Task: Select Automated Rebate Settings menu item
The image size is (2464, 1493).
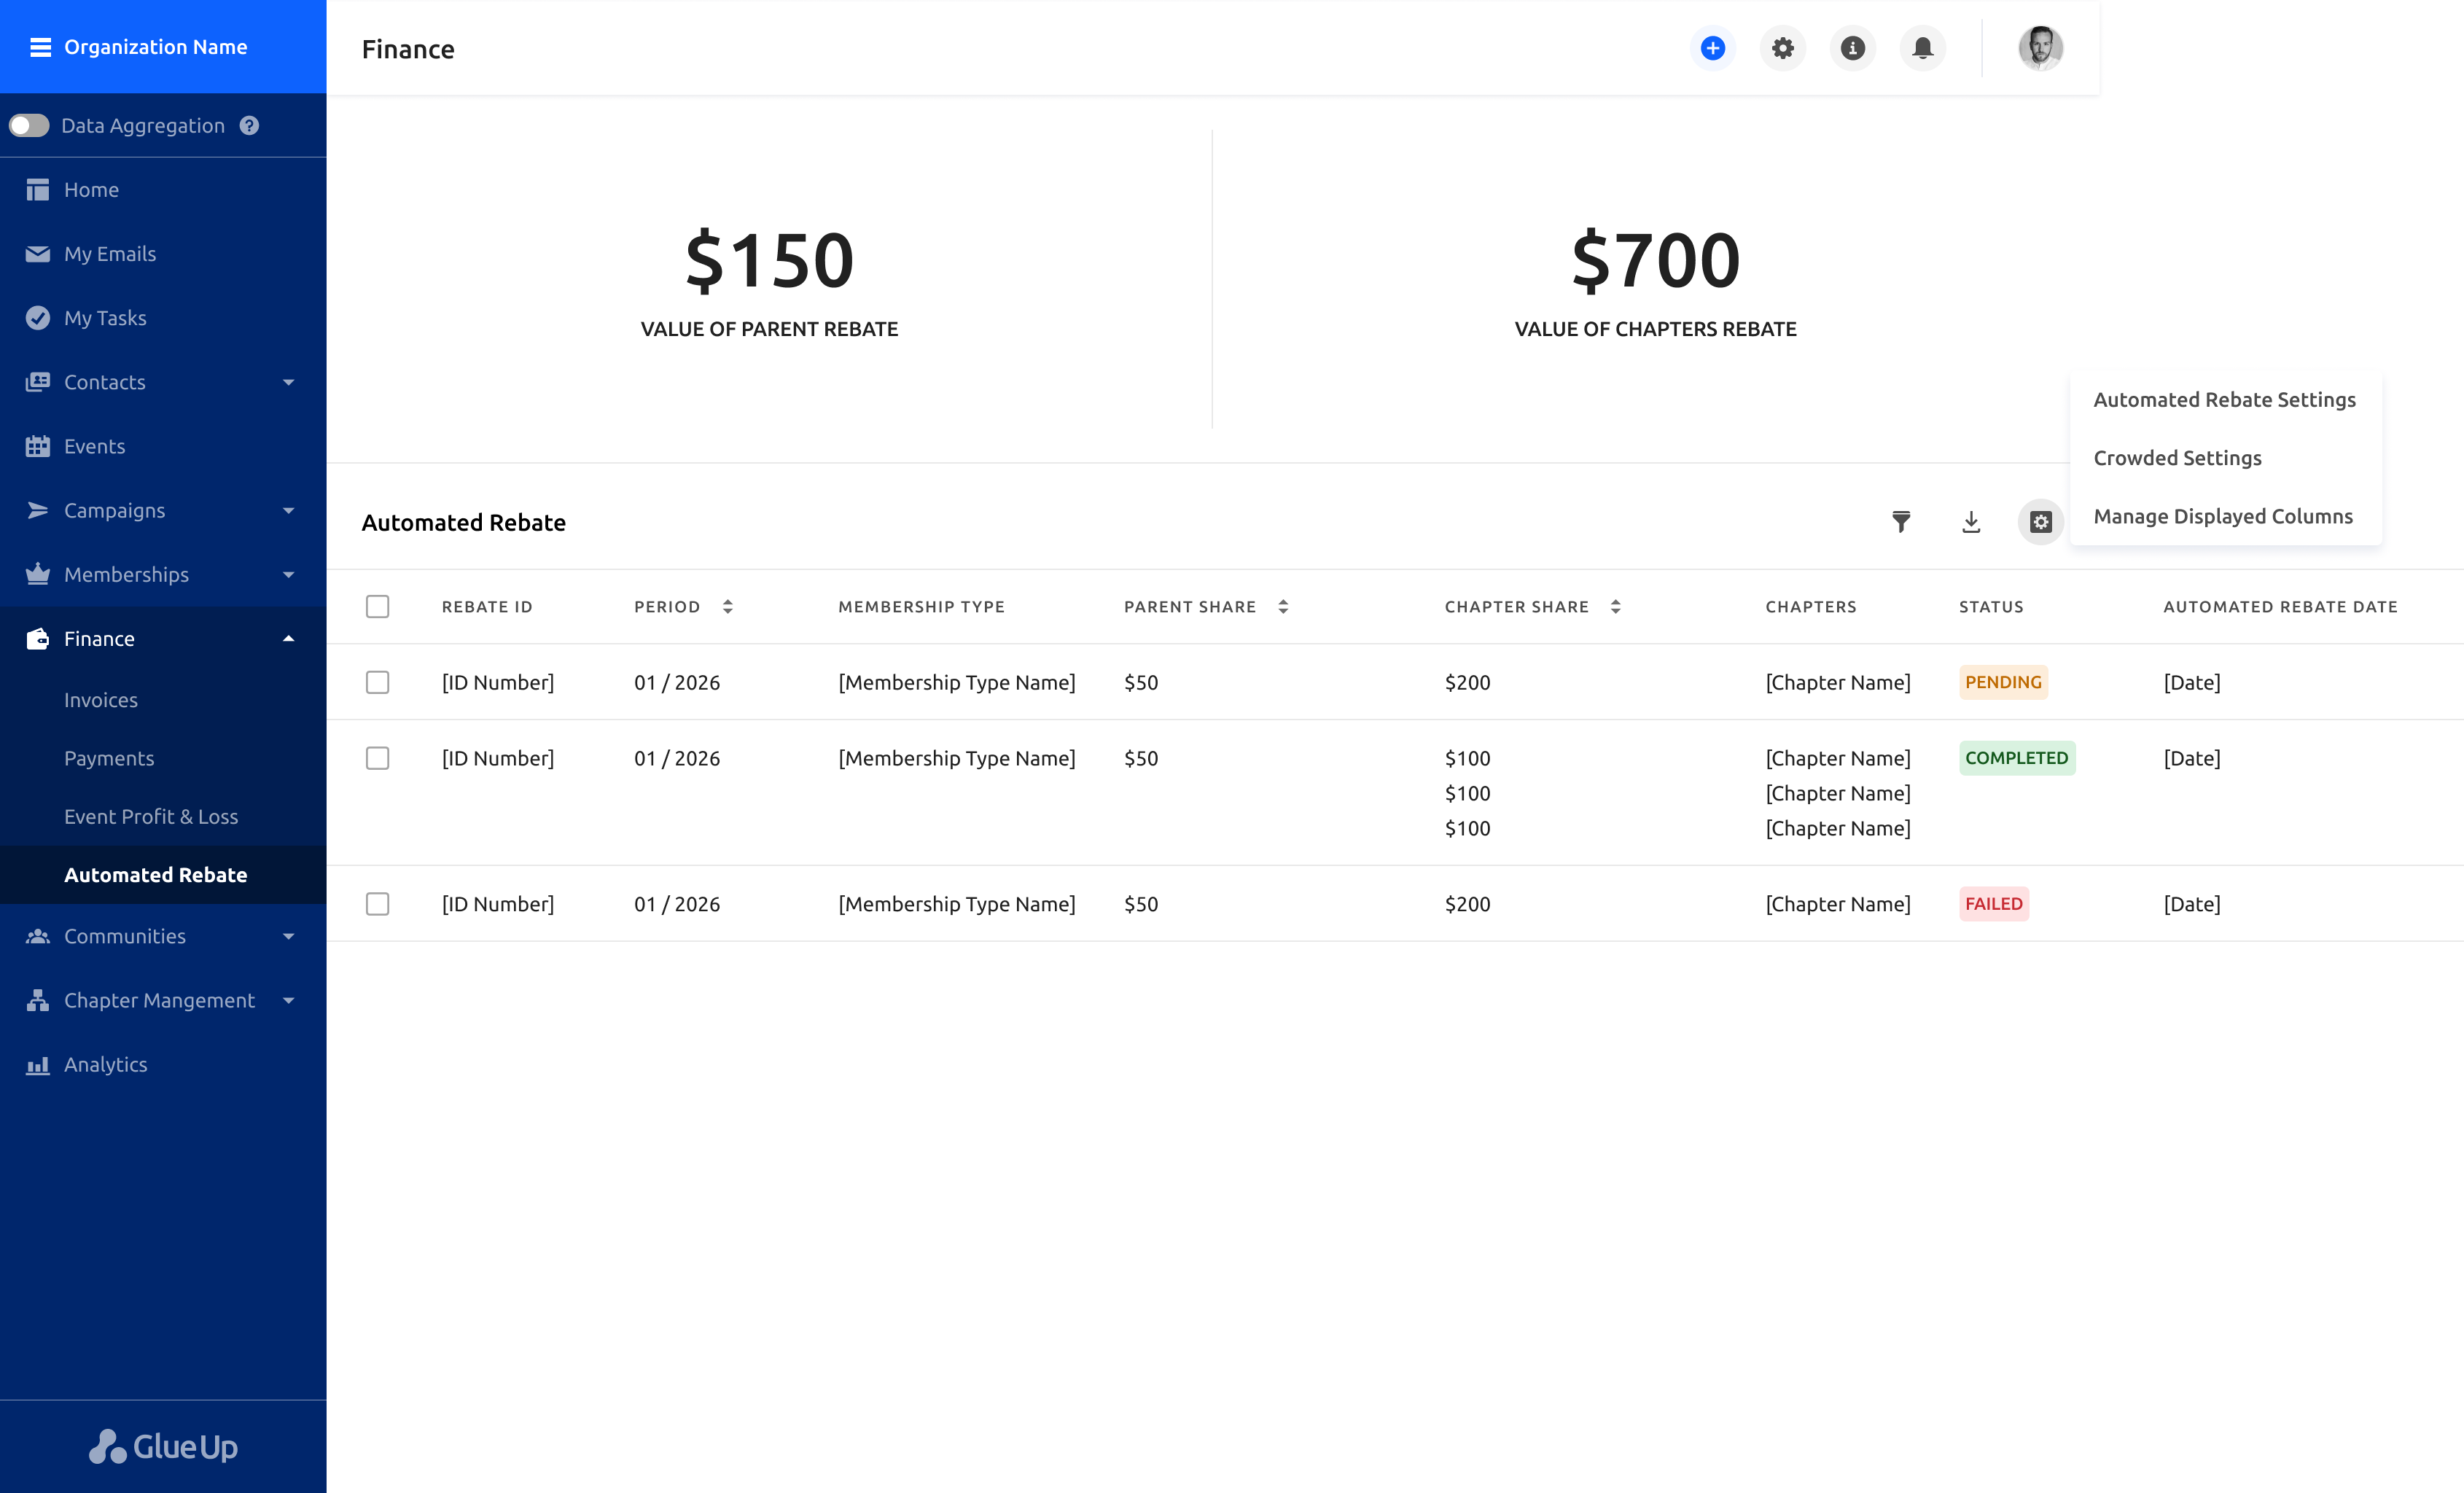Action: pos(2225,400)
